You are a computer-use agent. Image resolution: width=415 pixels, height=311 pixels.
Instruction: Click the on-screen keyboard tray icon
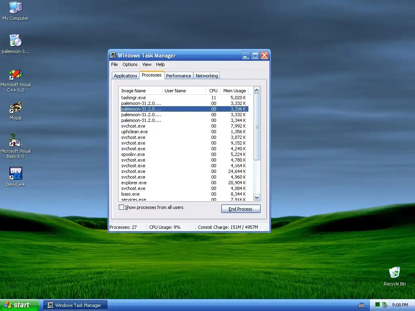click(x=361, y=305)
